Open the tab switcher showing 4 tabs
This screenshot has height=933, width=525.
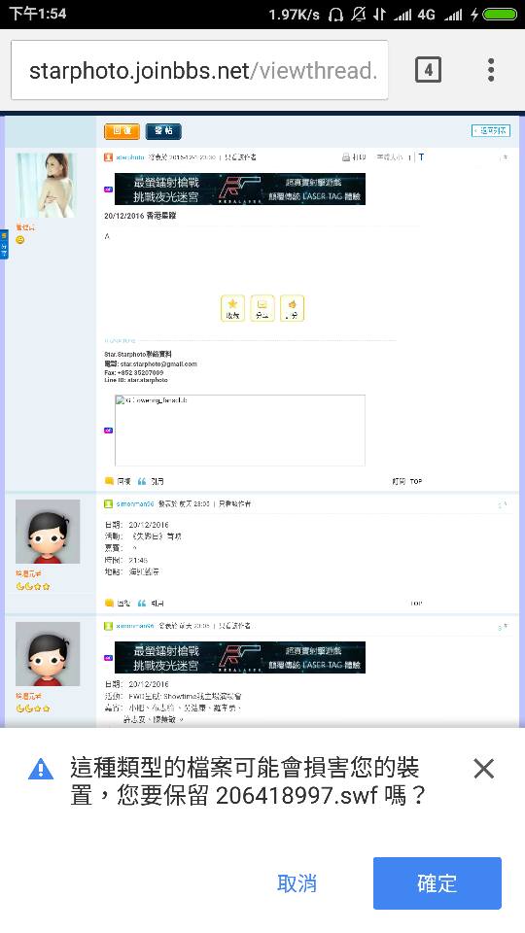[428, 70]
